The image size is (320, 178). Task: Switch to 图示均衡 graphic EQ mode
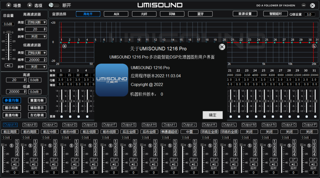12,108
